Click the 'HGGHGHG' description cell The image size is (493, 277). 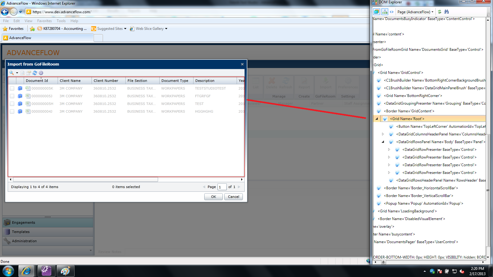(204, 111)
